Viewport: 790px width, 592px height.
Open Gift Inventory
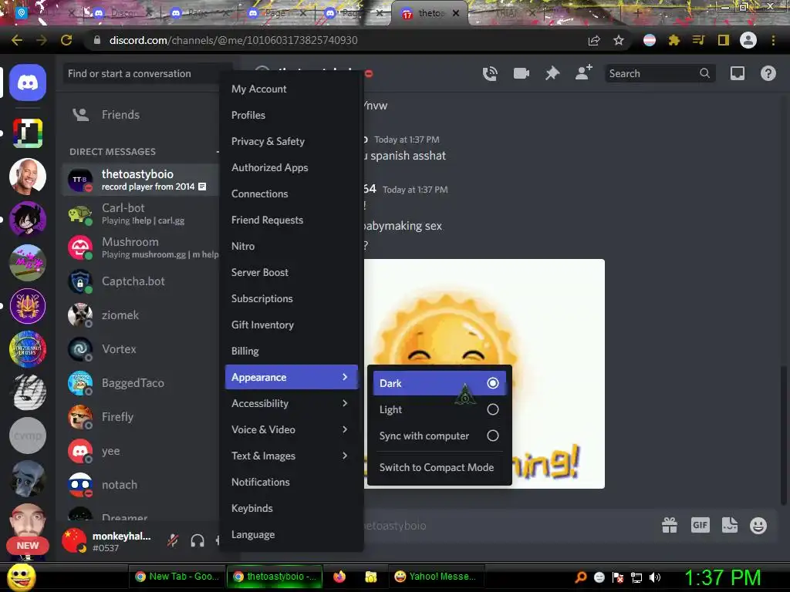[291, 325]
